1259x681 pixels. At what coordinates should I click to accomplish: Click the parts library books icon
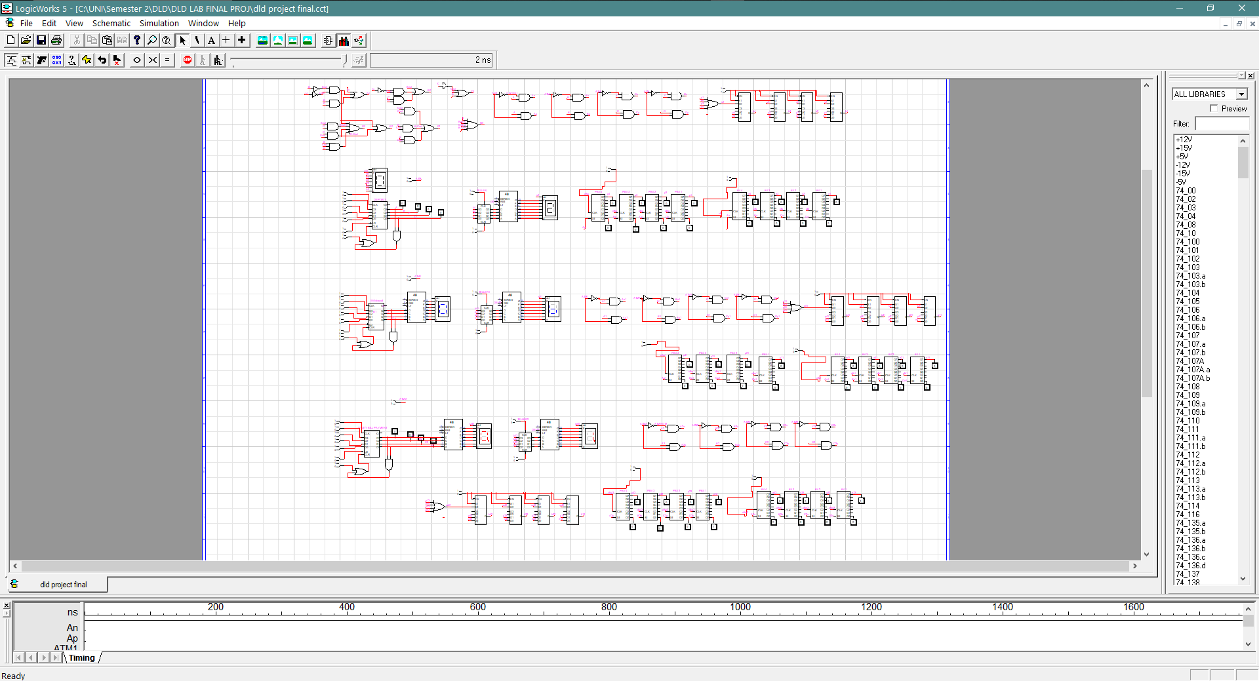point(344,41)
